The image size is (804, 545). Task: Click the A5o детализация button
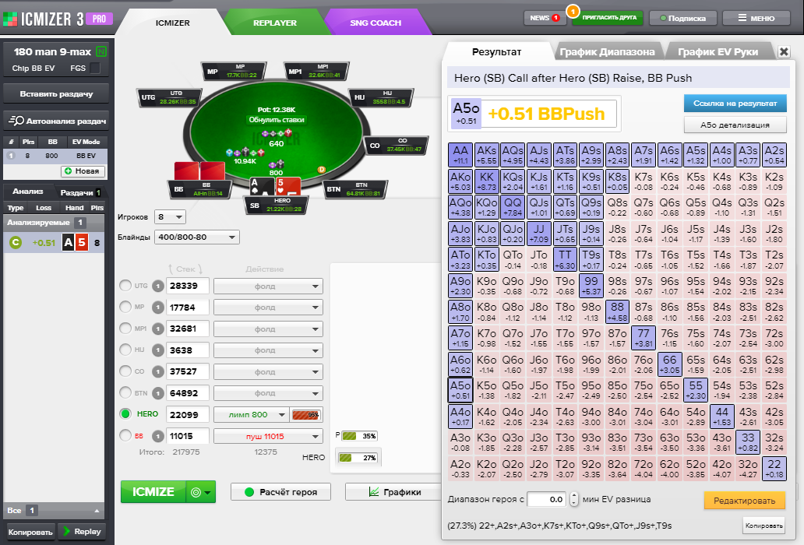click(x=735, y=125)
